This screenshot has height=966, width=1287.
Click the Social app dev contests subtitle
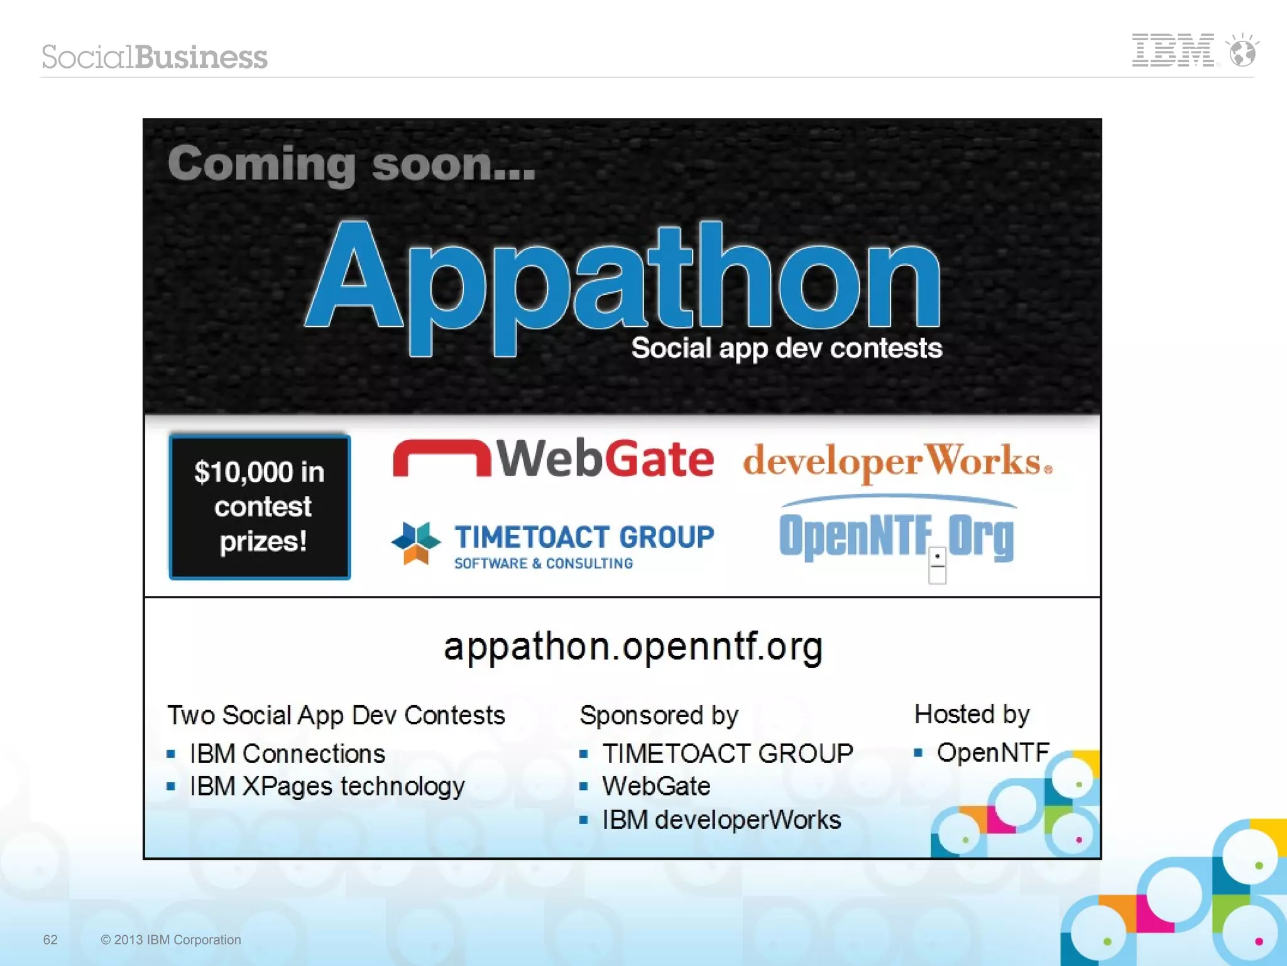click(x=786, y=348)
